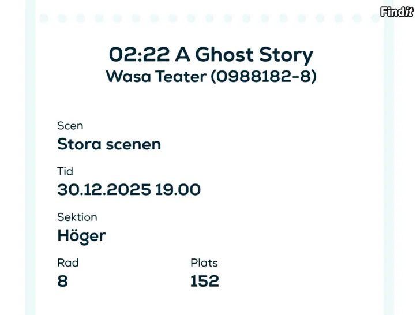Screen dimensions: 420x315
Task: Select the date 30.12.2025
Action: pos(104,189)
